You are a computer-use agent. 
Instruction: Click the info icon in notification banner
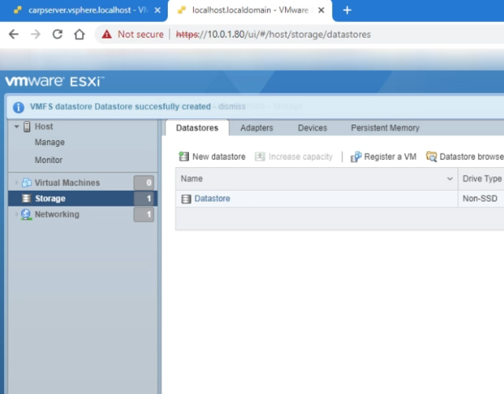coord(19,107)
